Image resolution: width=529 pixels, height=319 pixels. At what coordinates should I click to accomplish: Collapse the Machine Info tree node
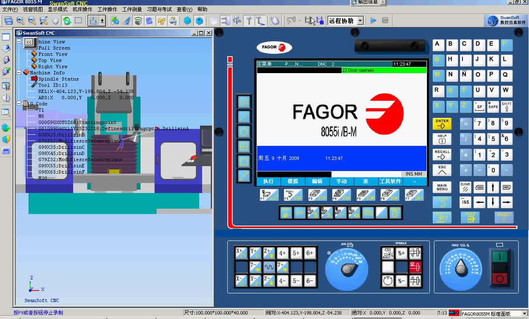coord(19,72)
